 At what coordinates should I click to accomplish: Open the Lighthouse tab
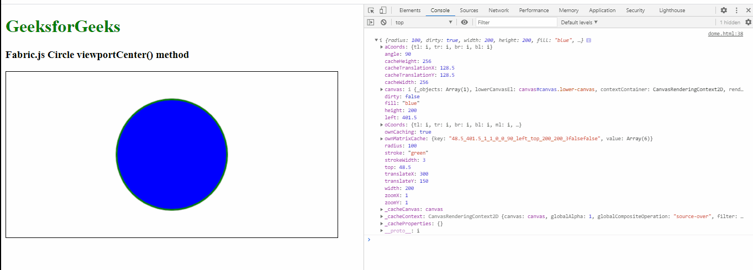click(x=672, y=10)
